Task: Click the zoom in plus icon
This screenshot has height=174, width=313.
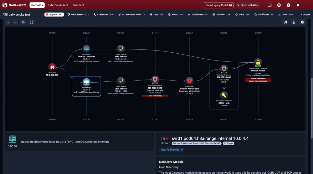Action: tap(8, 22)
